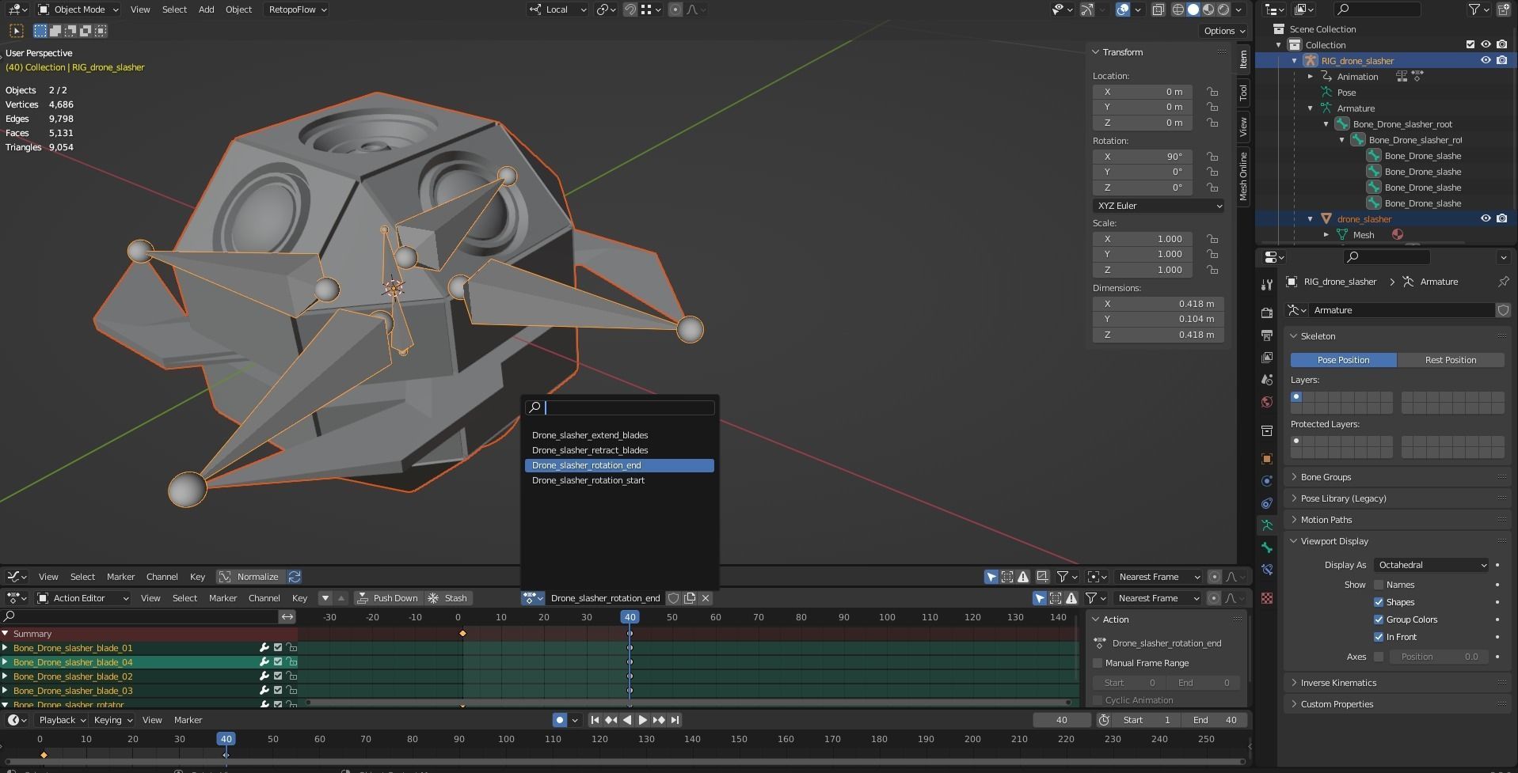Image resolution: width=1518 pixels, height=773 pixels.
Task: Open the XYZ Euler rotation mode dropdown
Action: [1158, 206]
